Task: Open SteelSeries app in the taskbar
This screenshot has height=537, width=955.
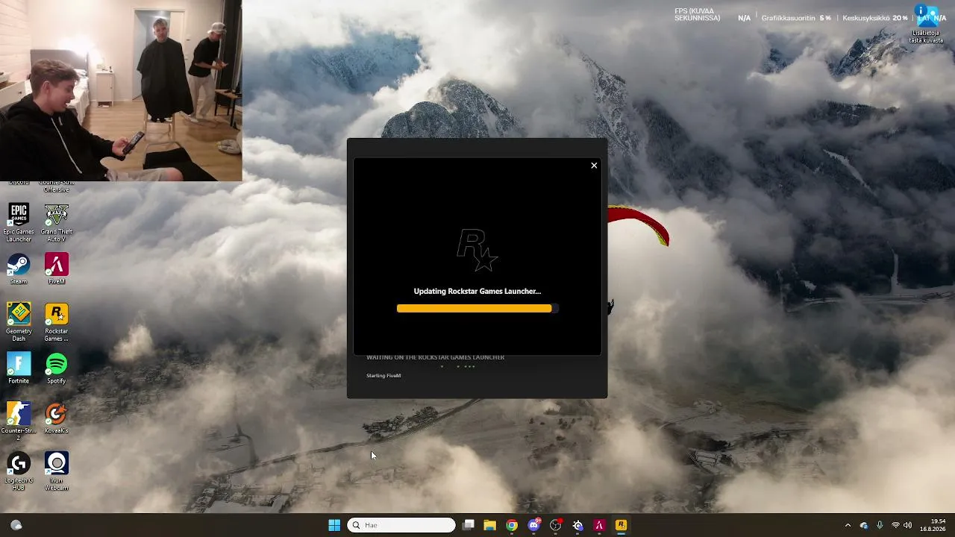Action: pyautogui.click(x=577, y=525)
